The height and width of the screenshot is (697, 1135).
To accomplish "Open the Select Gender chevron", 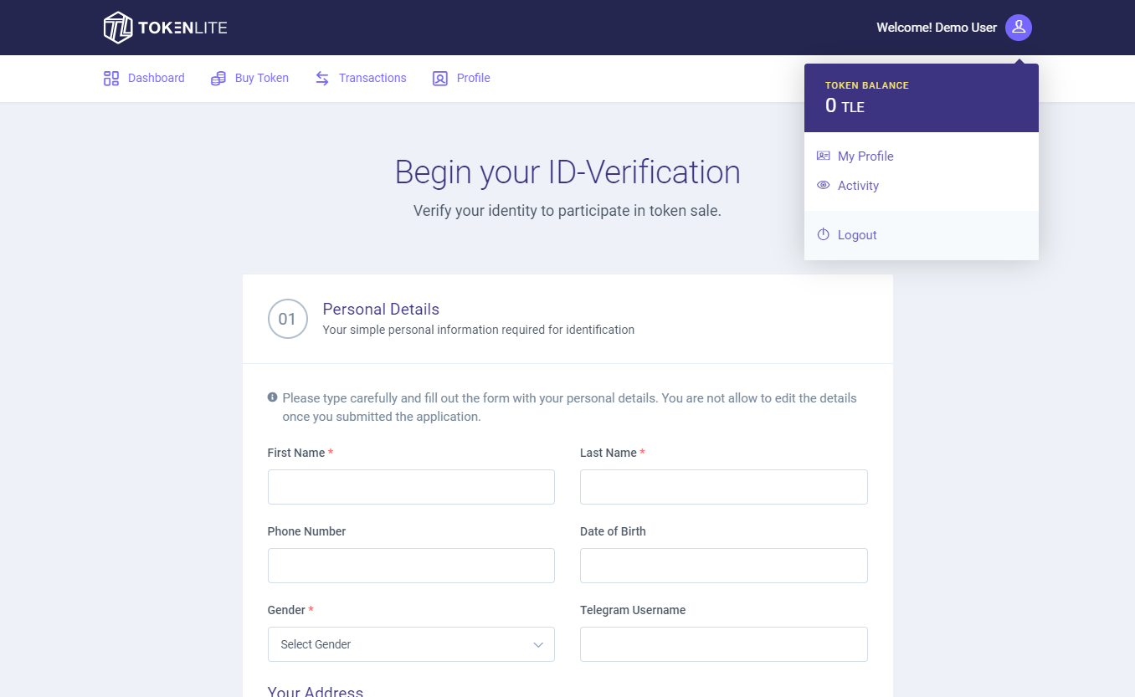I will click(x=539, y=644).
